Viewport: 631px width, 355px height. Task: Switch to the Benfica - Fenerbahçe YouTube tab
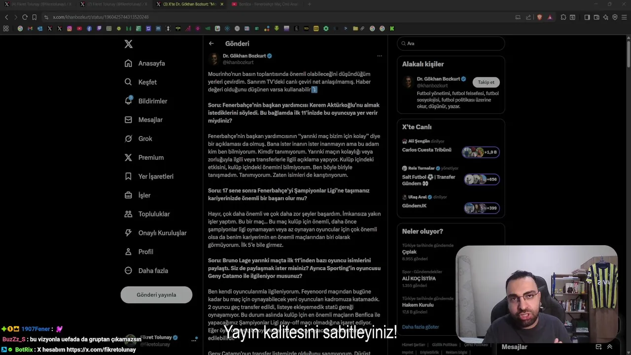coord(265,4)
